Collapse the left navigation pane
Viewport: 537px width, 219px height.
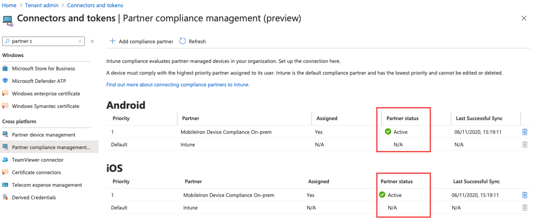coord(92,41)
